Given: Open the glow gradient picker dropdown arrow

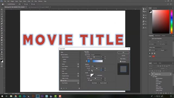Looking at the screenshot, I should point(103,61).
